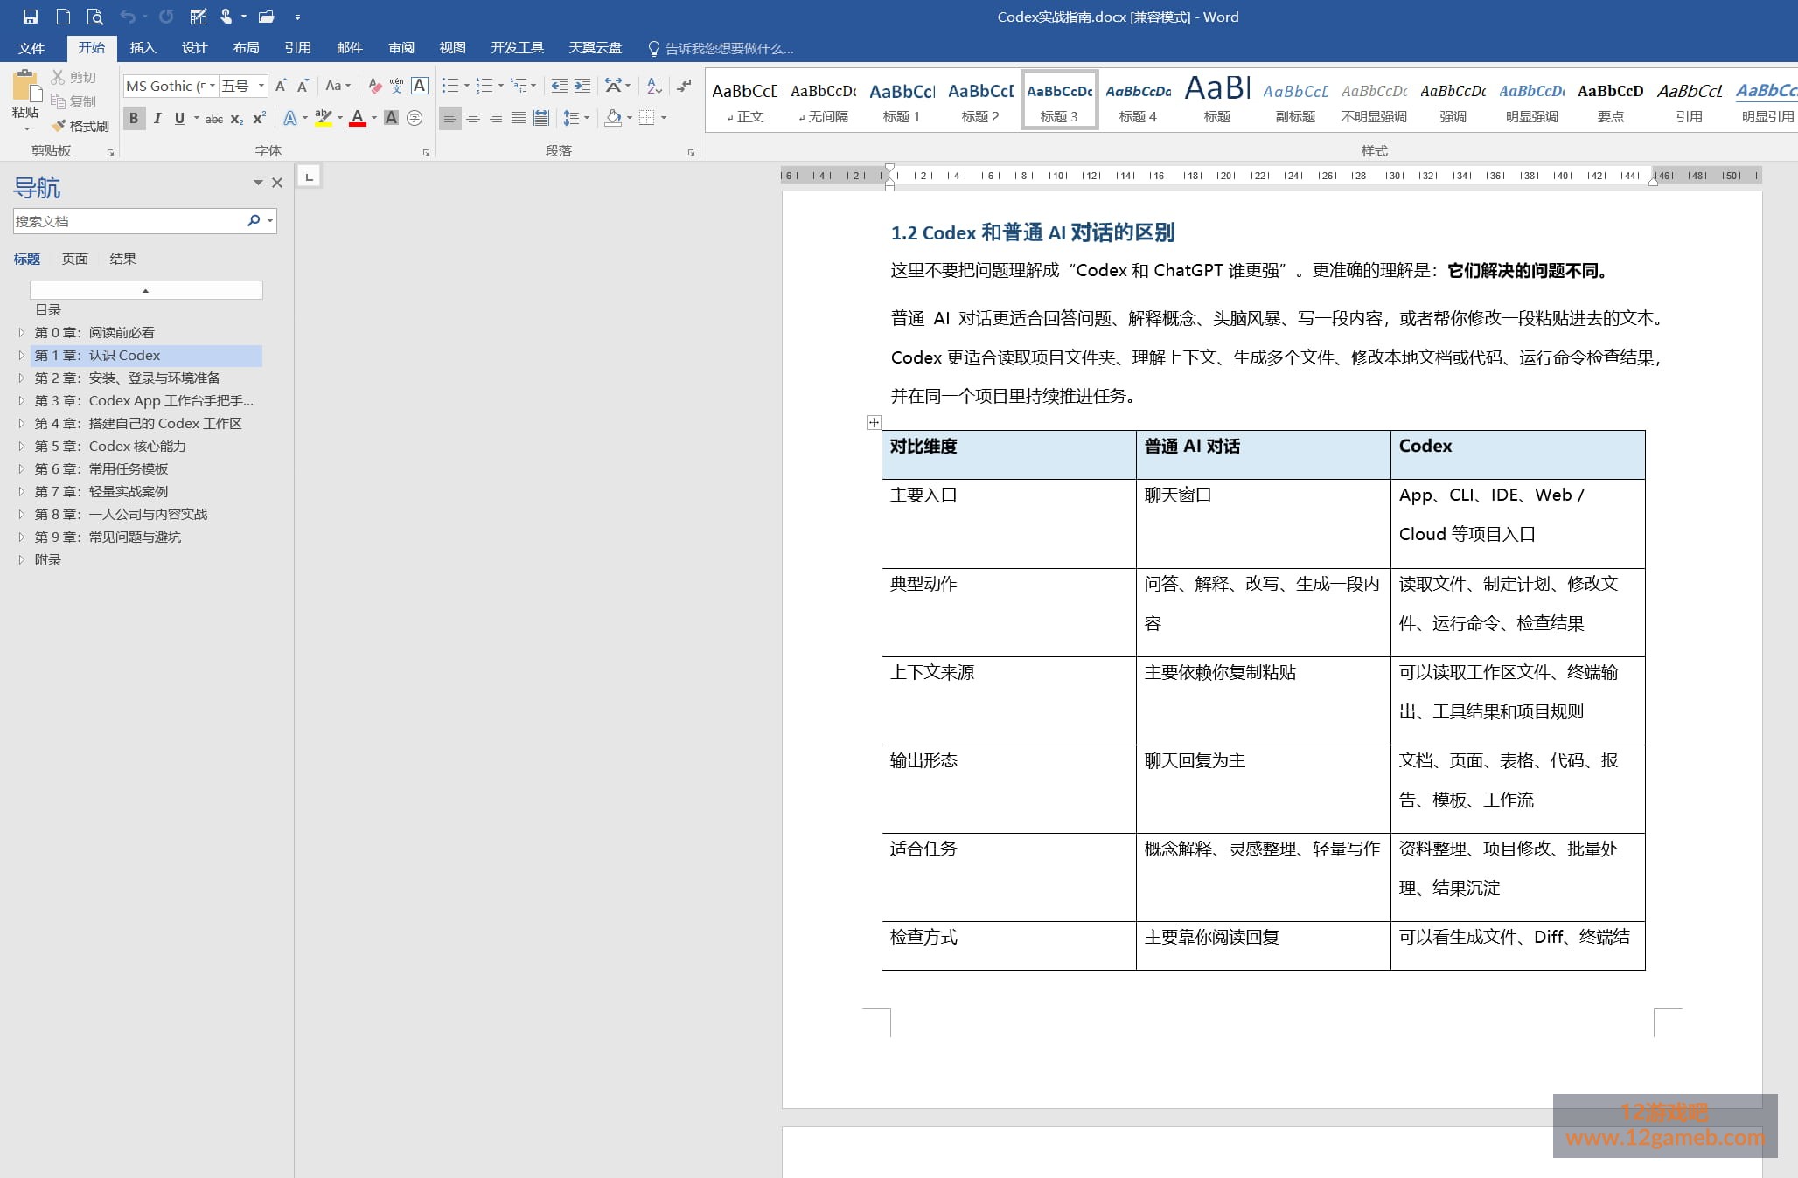Apply the yellow text highlight color
The width and height of the screenshot is (1798, 1178).
324,118
